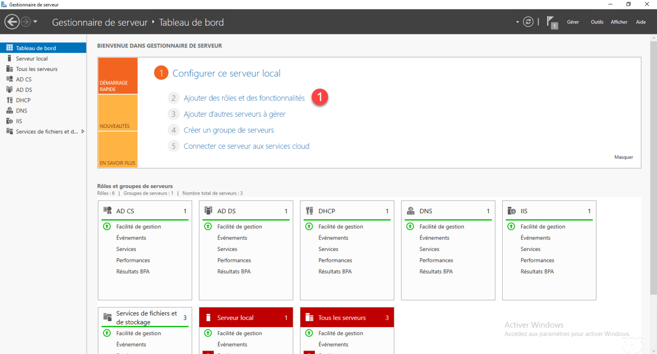Screen dimensions: 657x354
Task: Click the back navigation arrow button
Action: click(12, 22)
